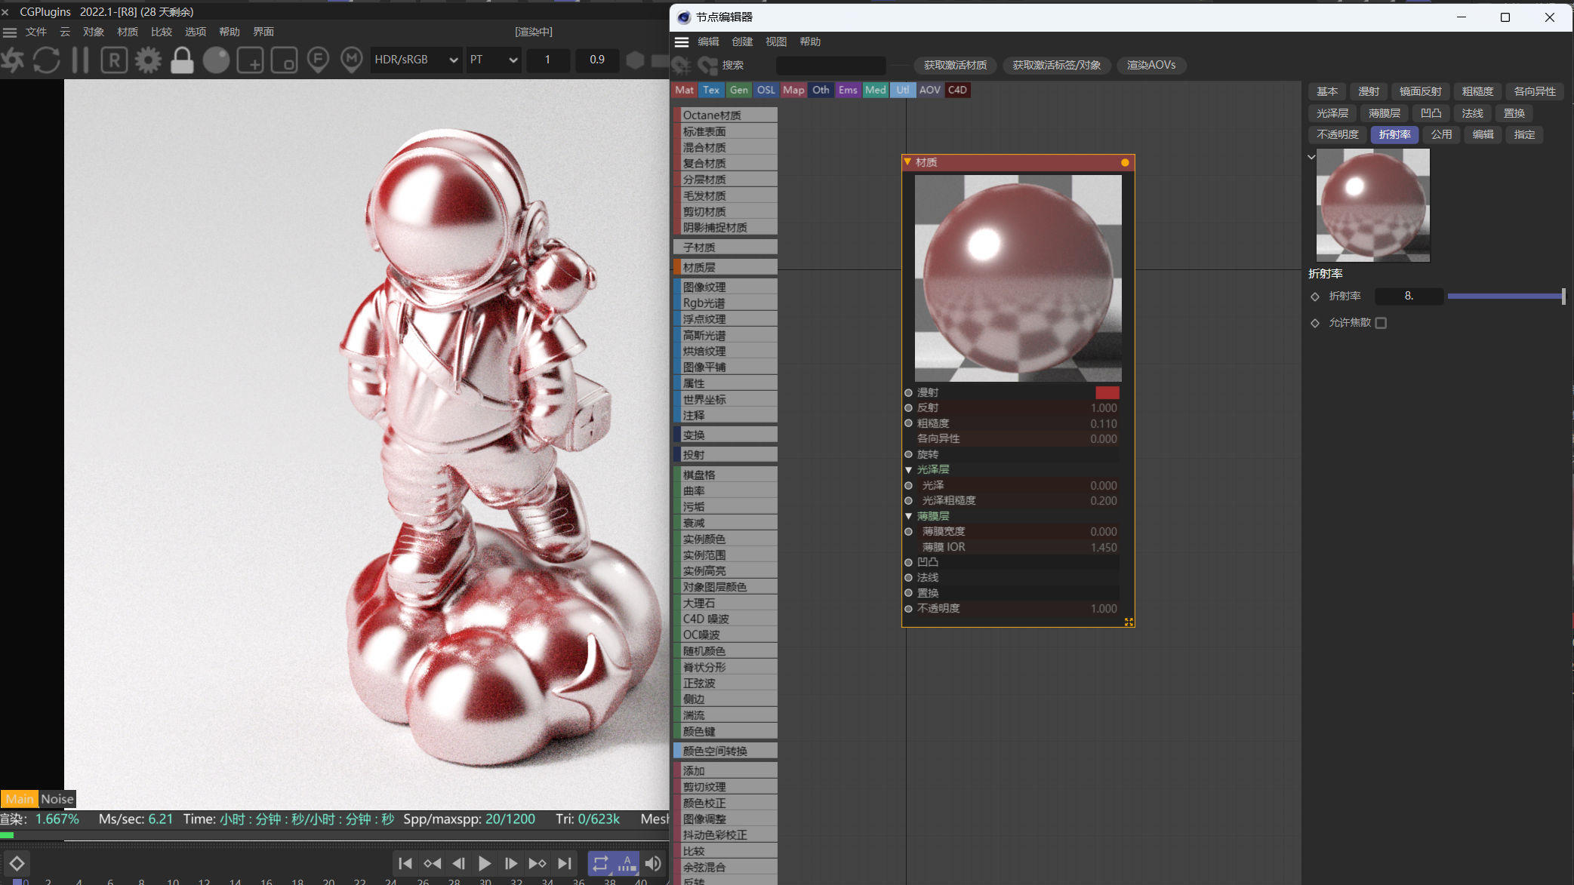Toggle the render region R icon
The width and height of the screenshot is (1574, 885).
pos(114,60)
